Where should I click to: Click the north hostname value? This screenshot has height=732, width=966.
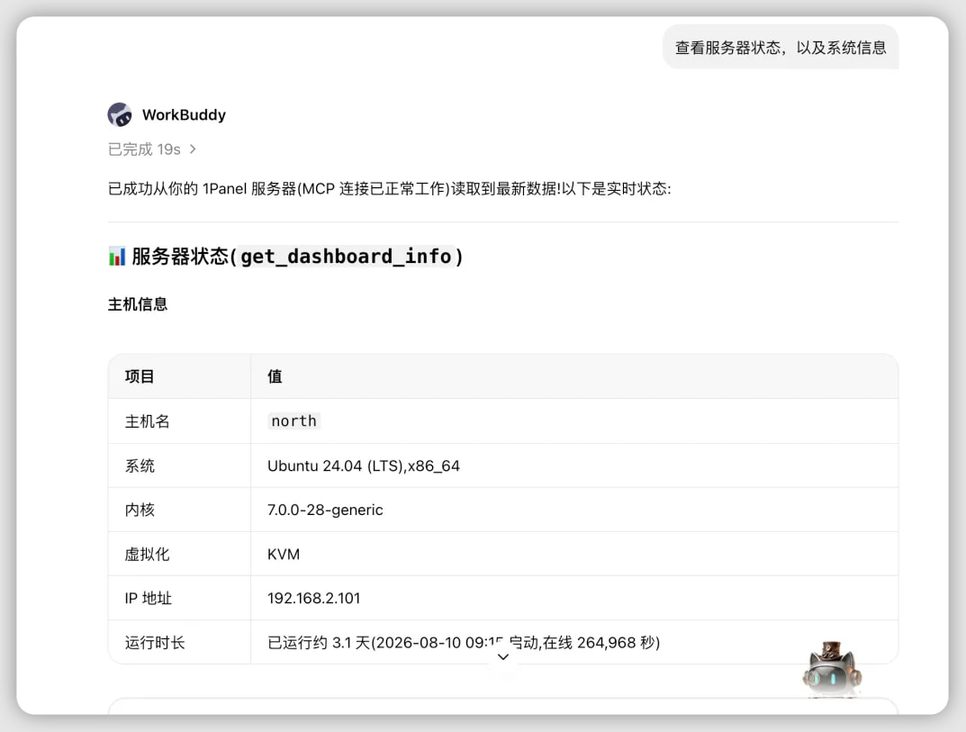pos(293,421)
